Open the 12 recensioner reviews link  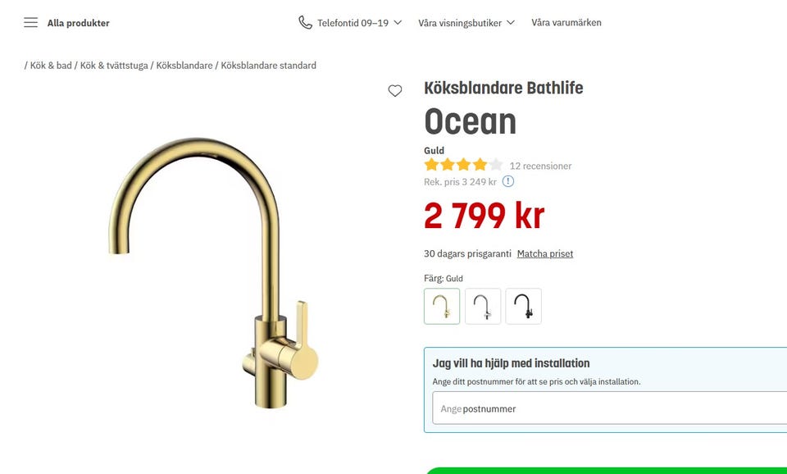coord(540,166)
